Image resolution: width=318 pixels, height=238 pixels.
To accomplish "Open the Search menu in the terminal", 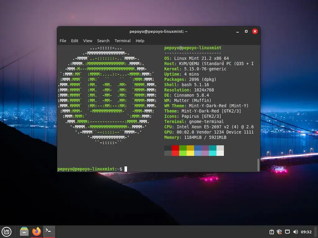I will 103,41.
